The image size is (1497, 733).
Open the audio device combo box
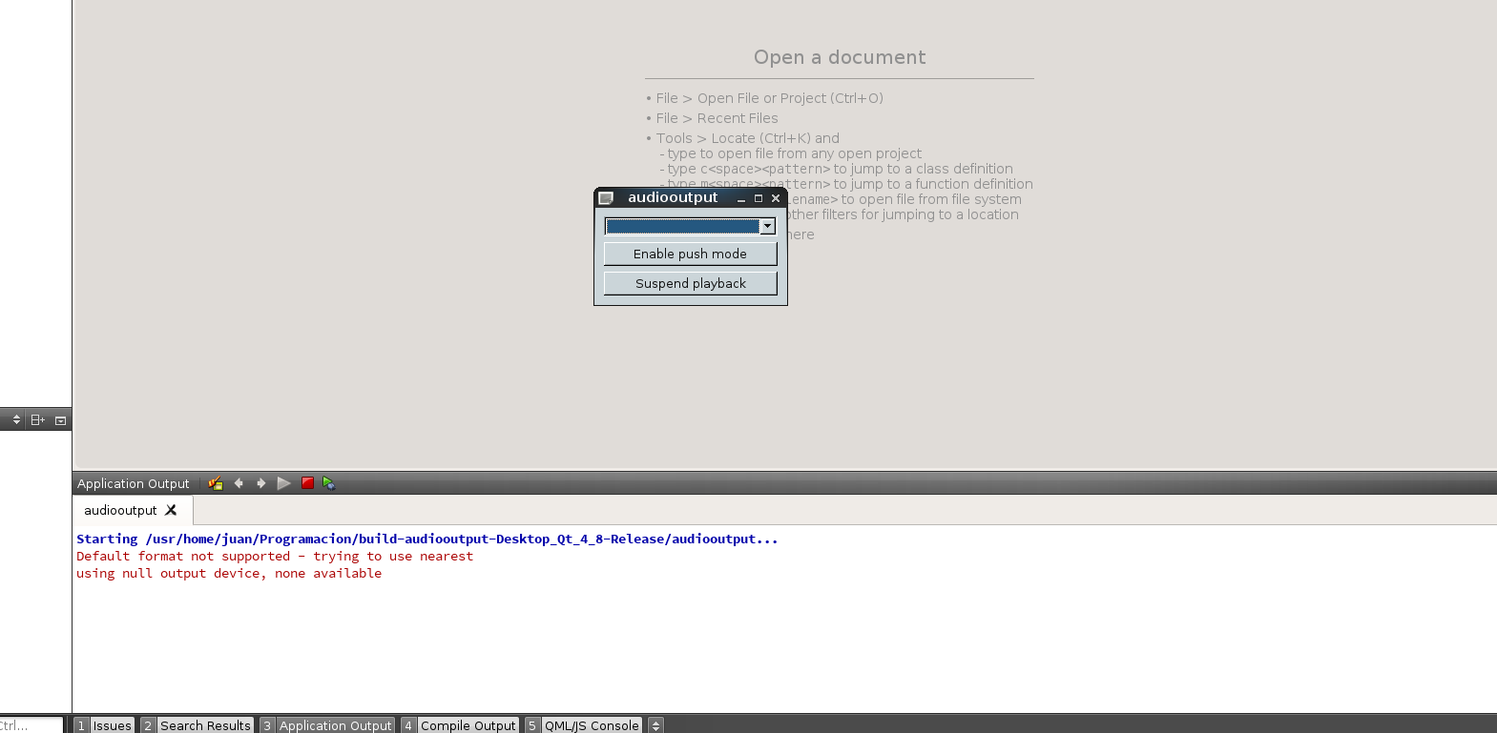767,226
